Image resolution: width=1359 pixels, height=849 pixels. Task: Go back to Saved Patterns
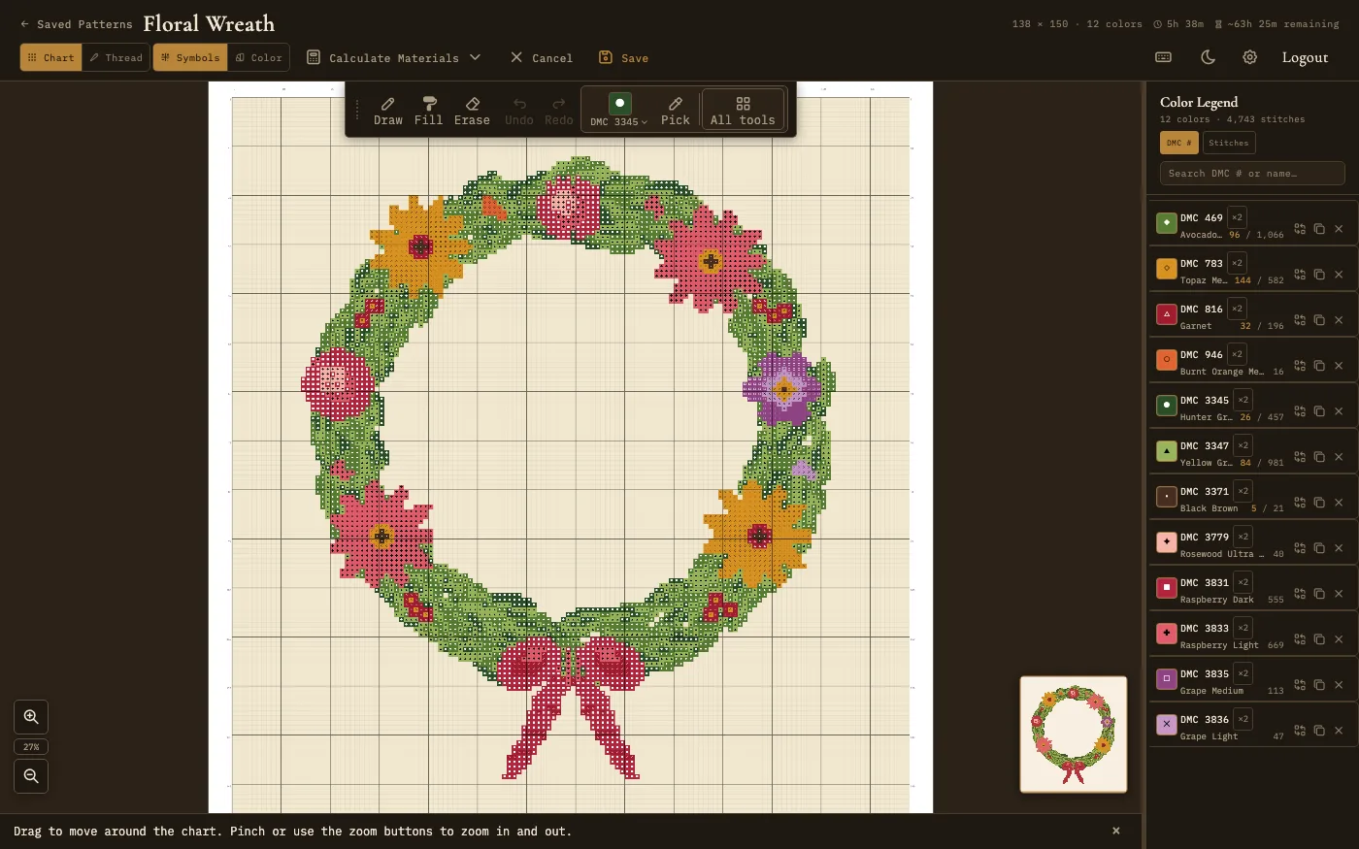pos(77,24)
